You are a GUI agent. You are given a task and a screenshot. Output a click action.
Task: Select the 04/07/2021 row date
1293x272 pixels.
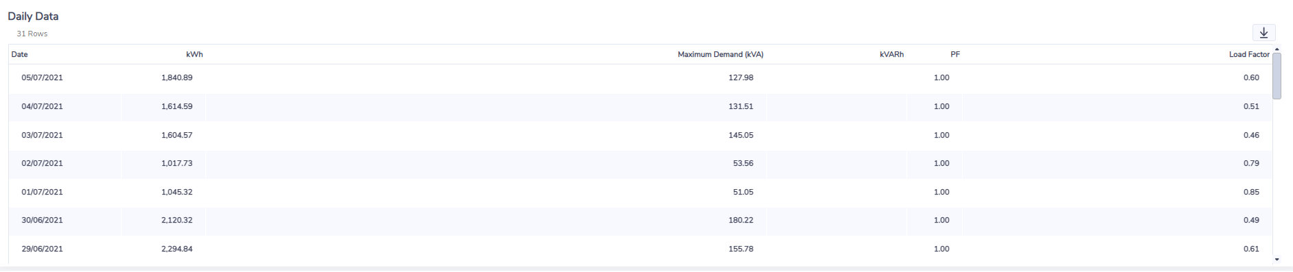[42, 106]
